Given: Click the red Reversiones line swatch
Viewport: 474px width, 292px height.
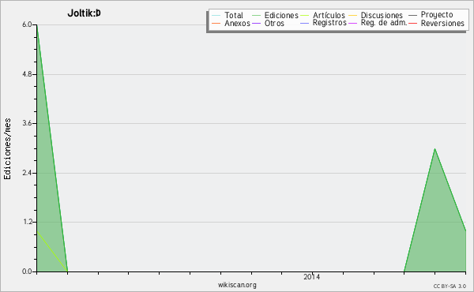Looking at the screenshot, I should (413, 23).
